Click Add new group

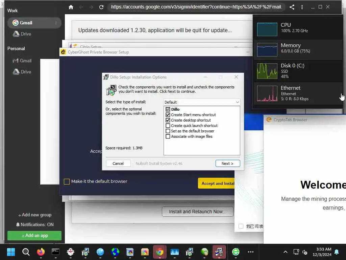35,215
